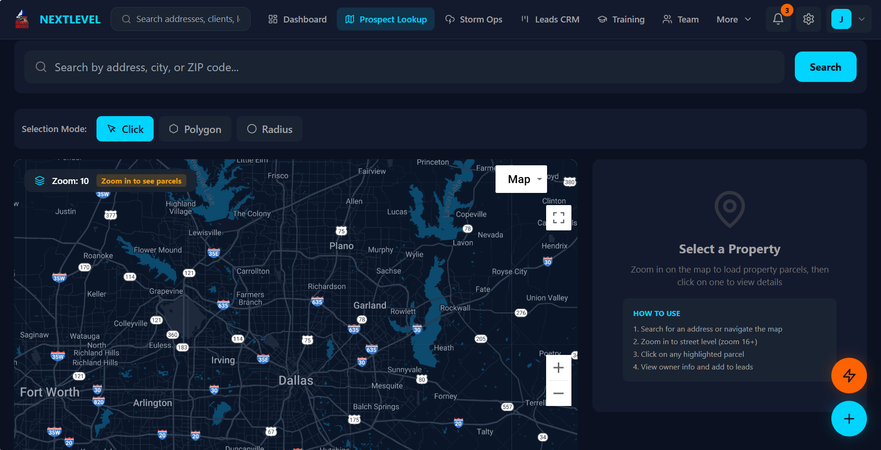Select the Prospect Lookup tab

[x=385, y=19]
